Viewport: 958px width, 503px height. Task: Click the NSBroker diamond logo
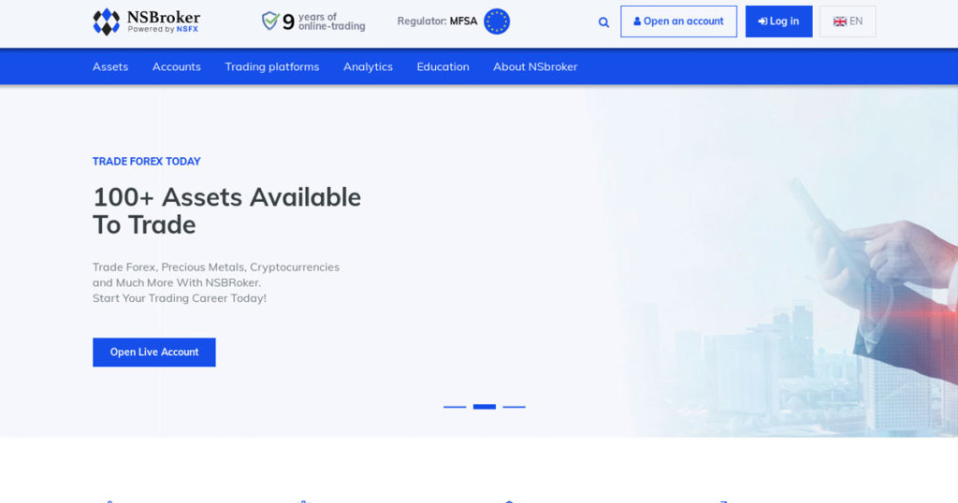pos(107,22)
